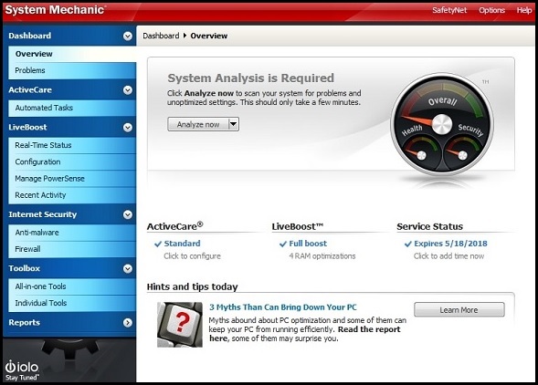Open the Firewall page
Viewport: 538px width, 385px height.
pyautogui.click(x=72, y=249)
